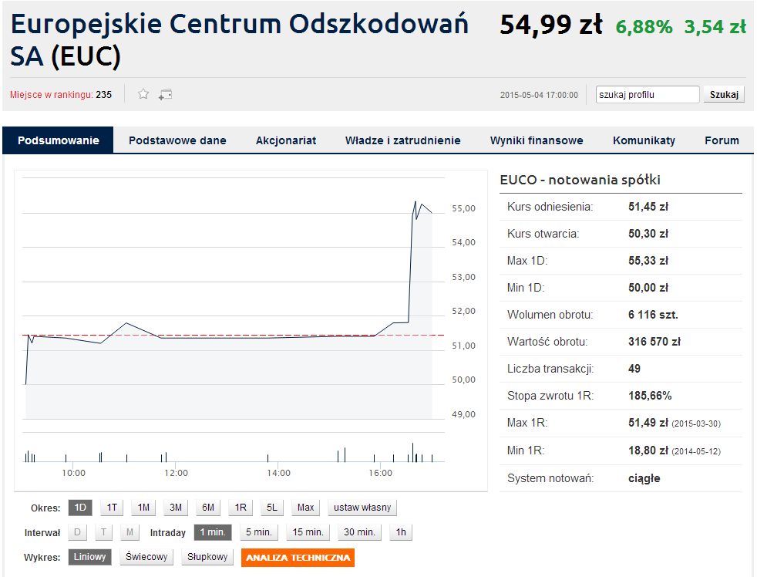Add company to favorites with star icon
Screen dimensions: 757x577
pos(143,94)
